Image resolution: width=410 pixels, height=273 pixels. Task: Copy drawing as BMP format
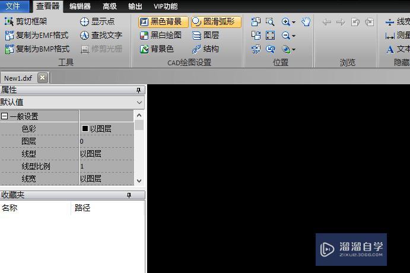pyautogui.click(x=37, y=49)
